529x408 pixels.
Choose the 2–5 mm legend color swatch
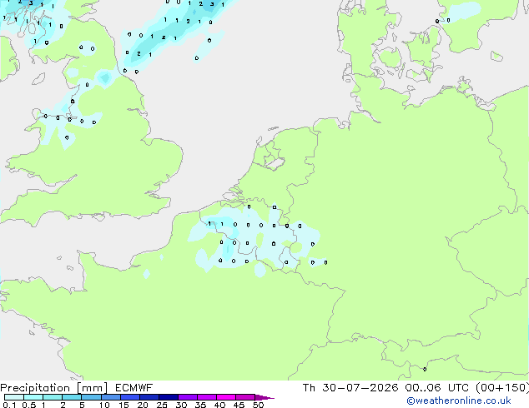pos(72,397)
